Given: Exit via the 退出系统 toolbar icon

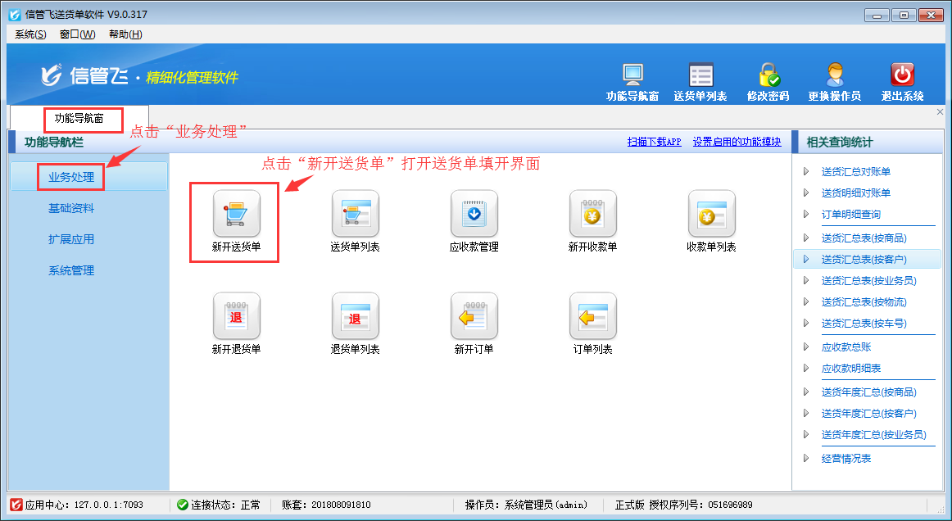Looking at the screenshot, I should (x=901, y=76).
